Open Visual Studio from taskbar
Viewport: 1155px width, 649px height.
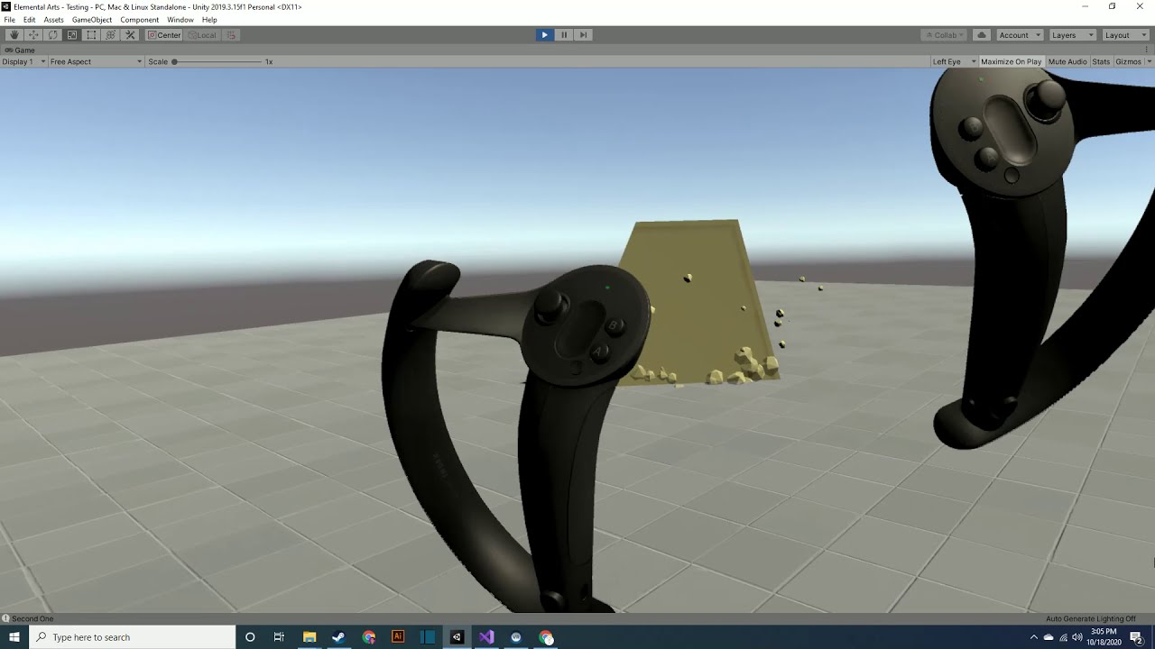tap(486, 637)
